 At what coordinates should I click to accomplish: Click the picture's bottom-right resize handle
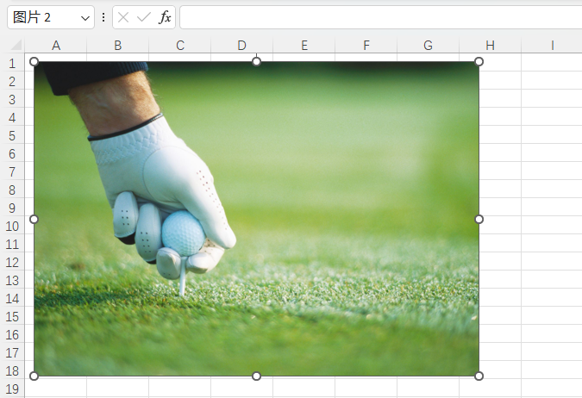pos(479,376)
